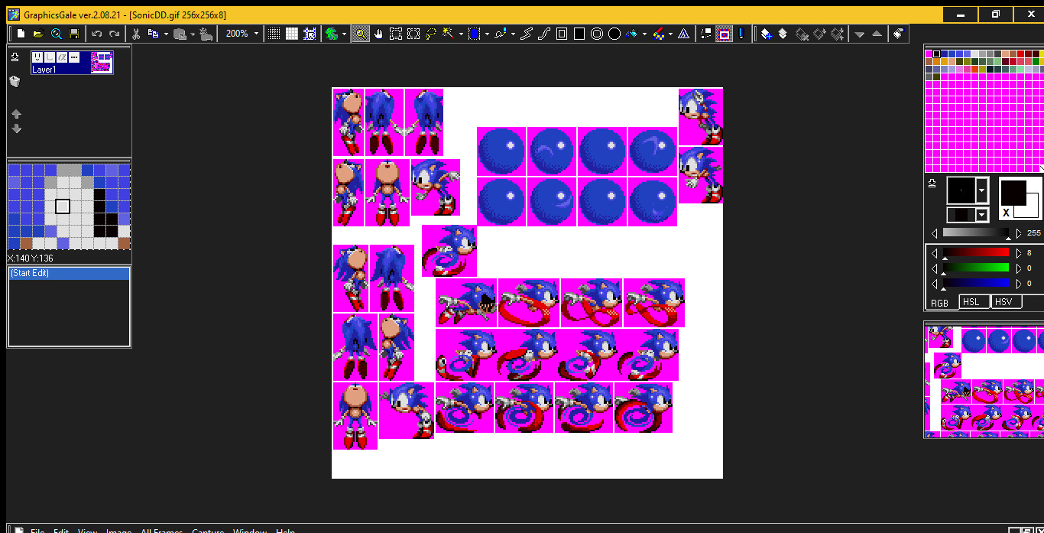1044x533 pixels.
Task: Open the 200% zoom level dropdown
Action: [x=256, y=34]
